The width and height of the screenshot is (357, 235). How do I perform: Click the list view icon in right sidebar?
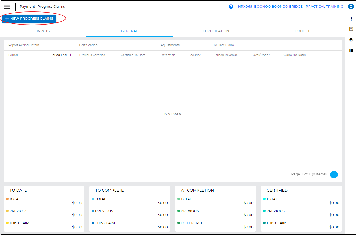tap(351, 29)
